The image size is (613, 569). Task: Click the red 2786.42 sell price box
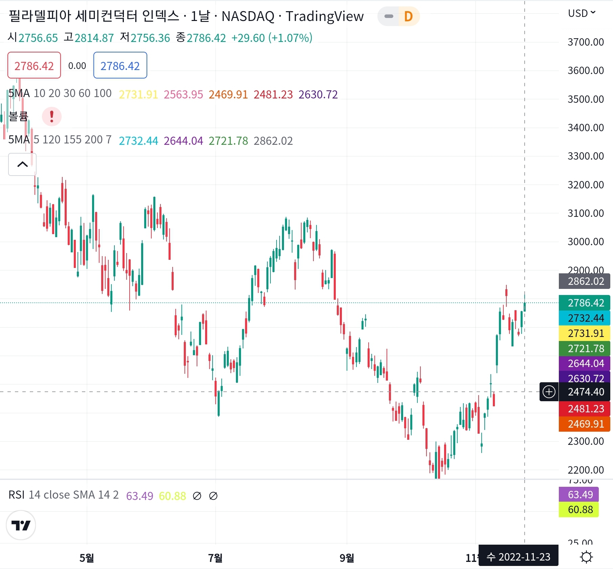(34, 65)
